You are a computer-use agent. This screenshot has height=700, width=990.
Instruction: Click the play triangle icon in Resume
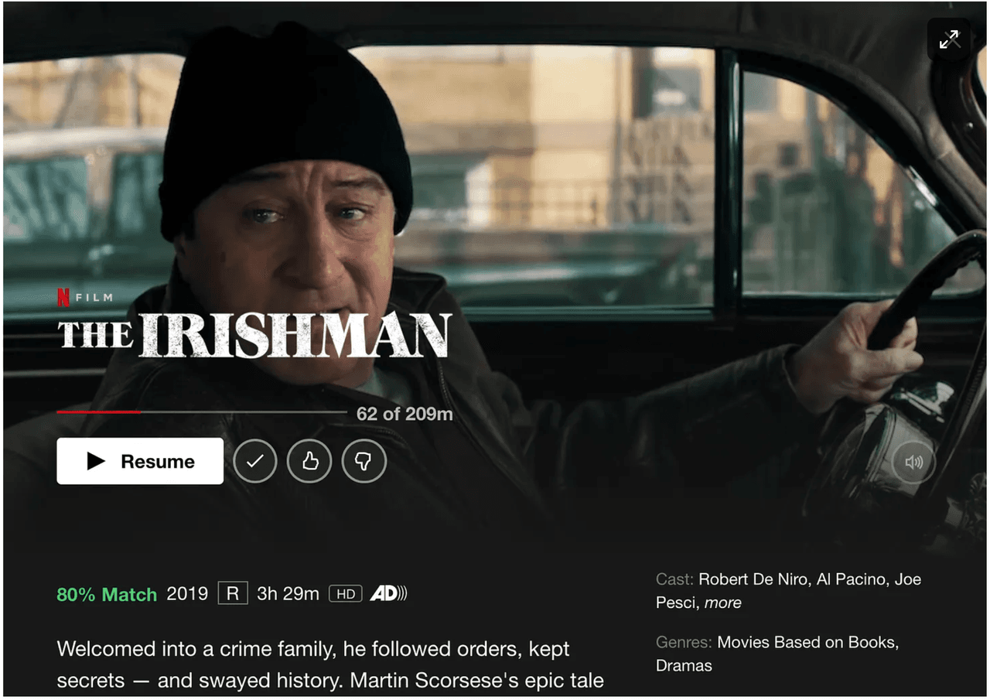click(x=96, y=461)
